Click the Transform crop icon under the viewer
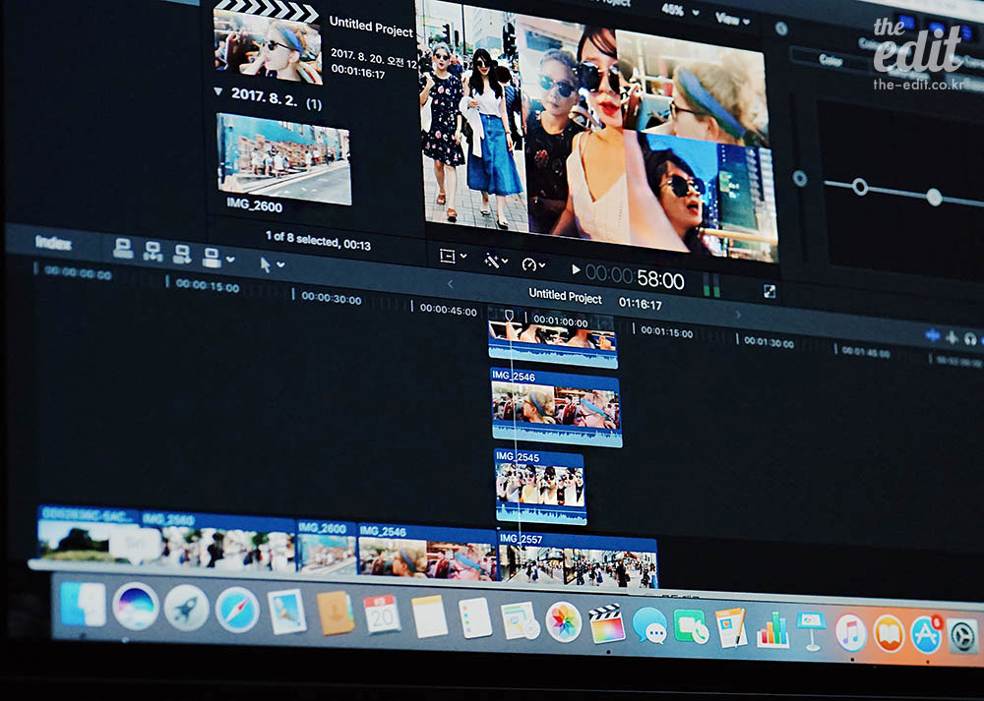984x701 pixels. [447, 256]
